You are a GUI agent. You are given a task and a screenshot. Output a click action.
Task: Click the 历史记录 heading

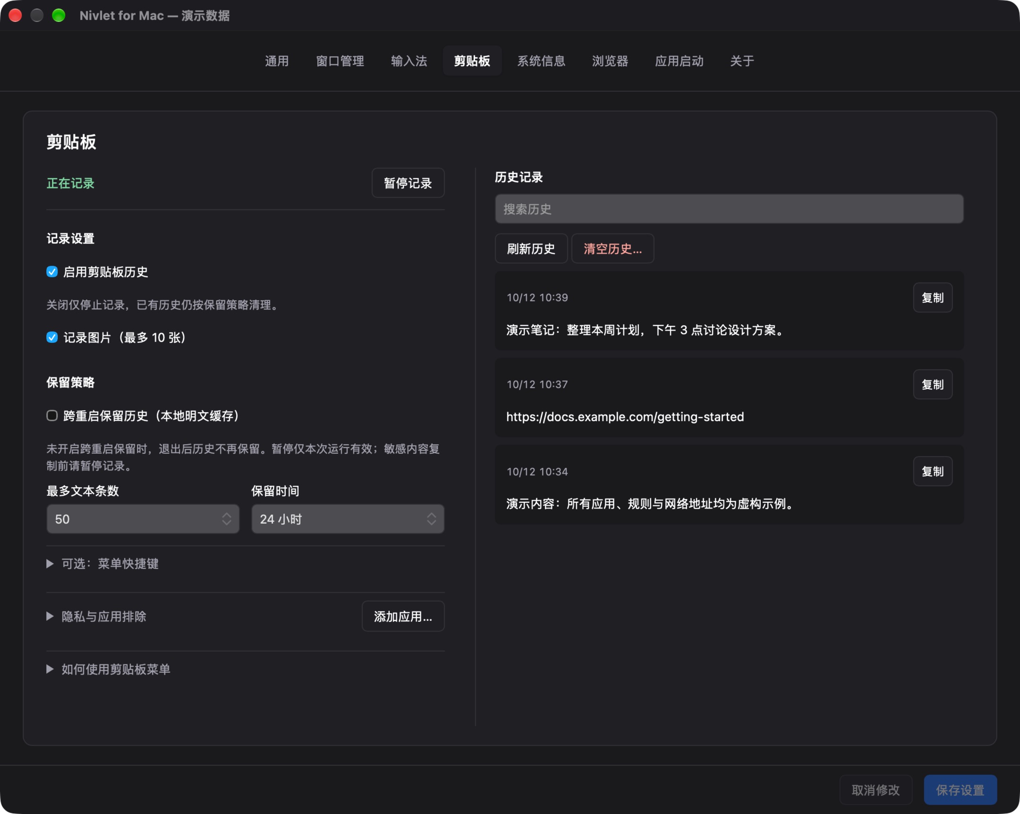[518, 177]
